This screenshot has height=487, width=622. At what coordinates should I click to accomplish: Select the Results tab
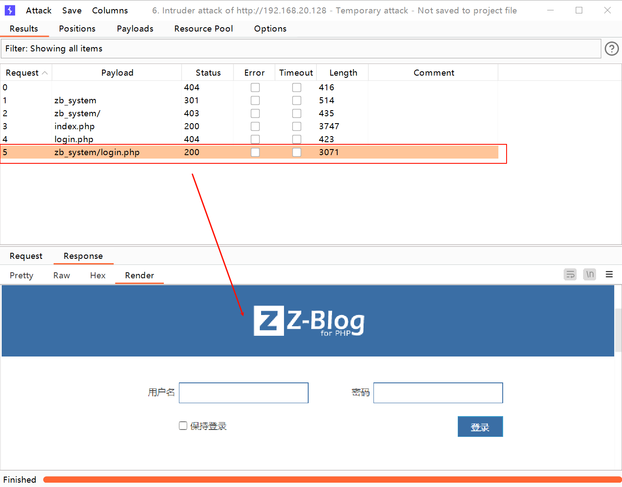click(24, 29)
